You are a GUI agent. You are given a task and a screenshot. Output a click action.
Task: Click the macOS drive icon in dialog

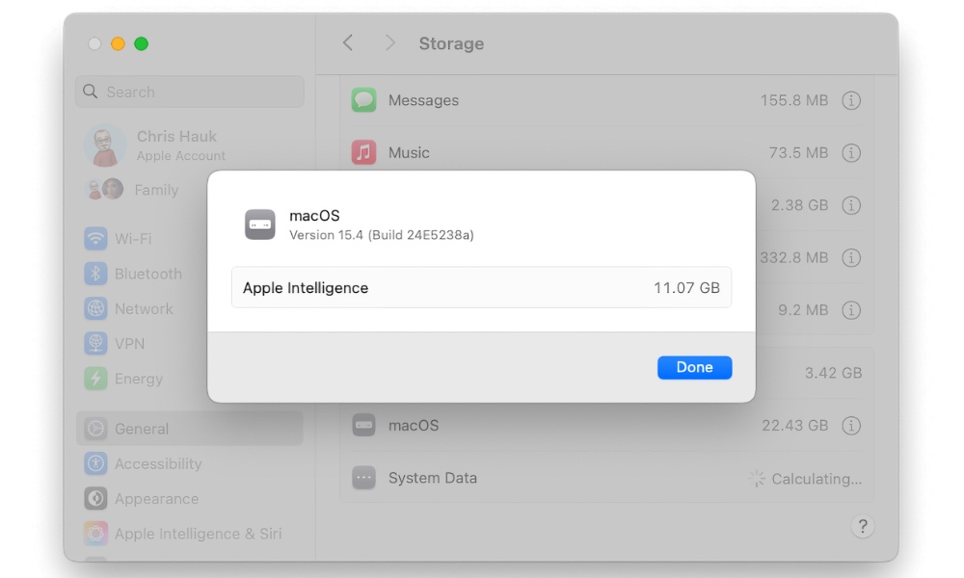point(260,223)
